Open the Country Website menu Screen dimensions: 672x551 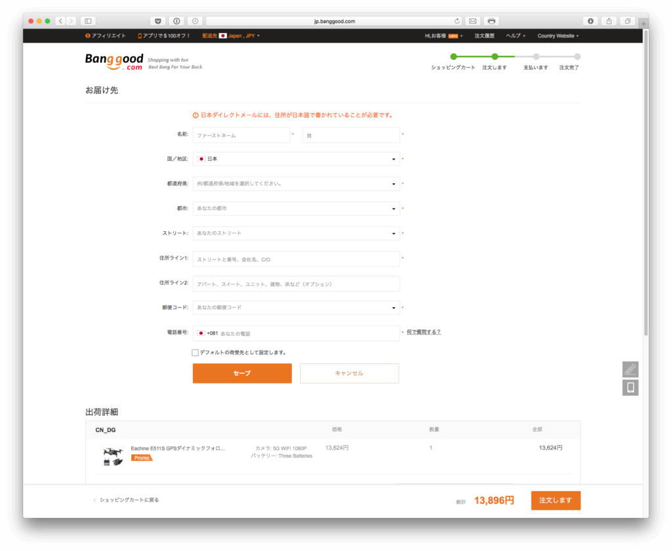pos(558,36)
